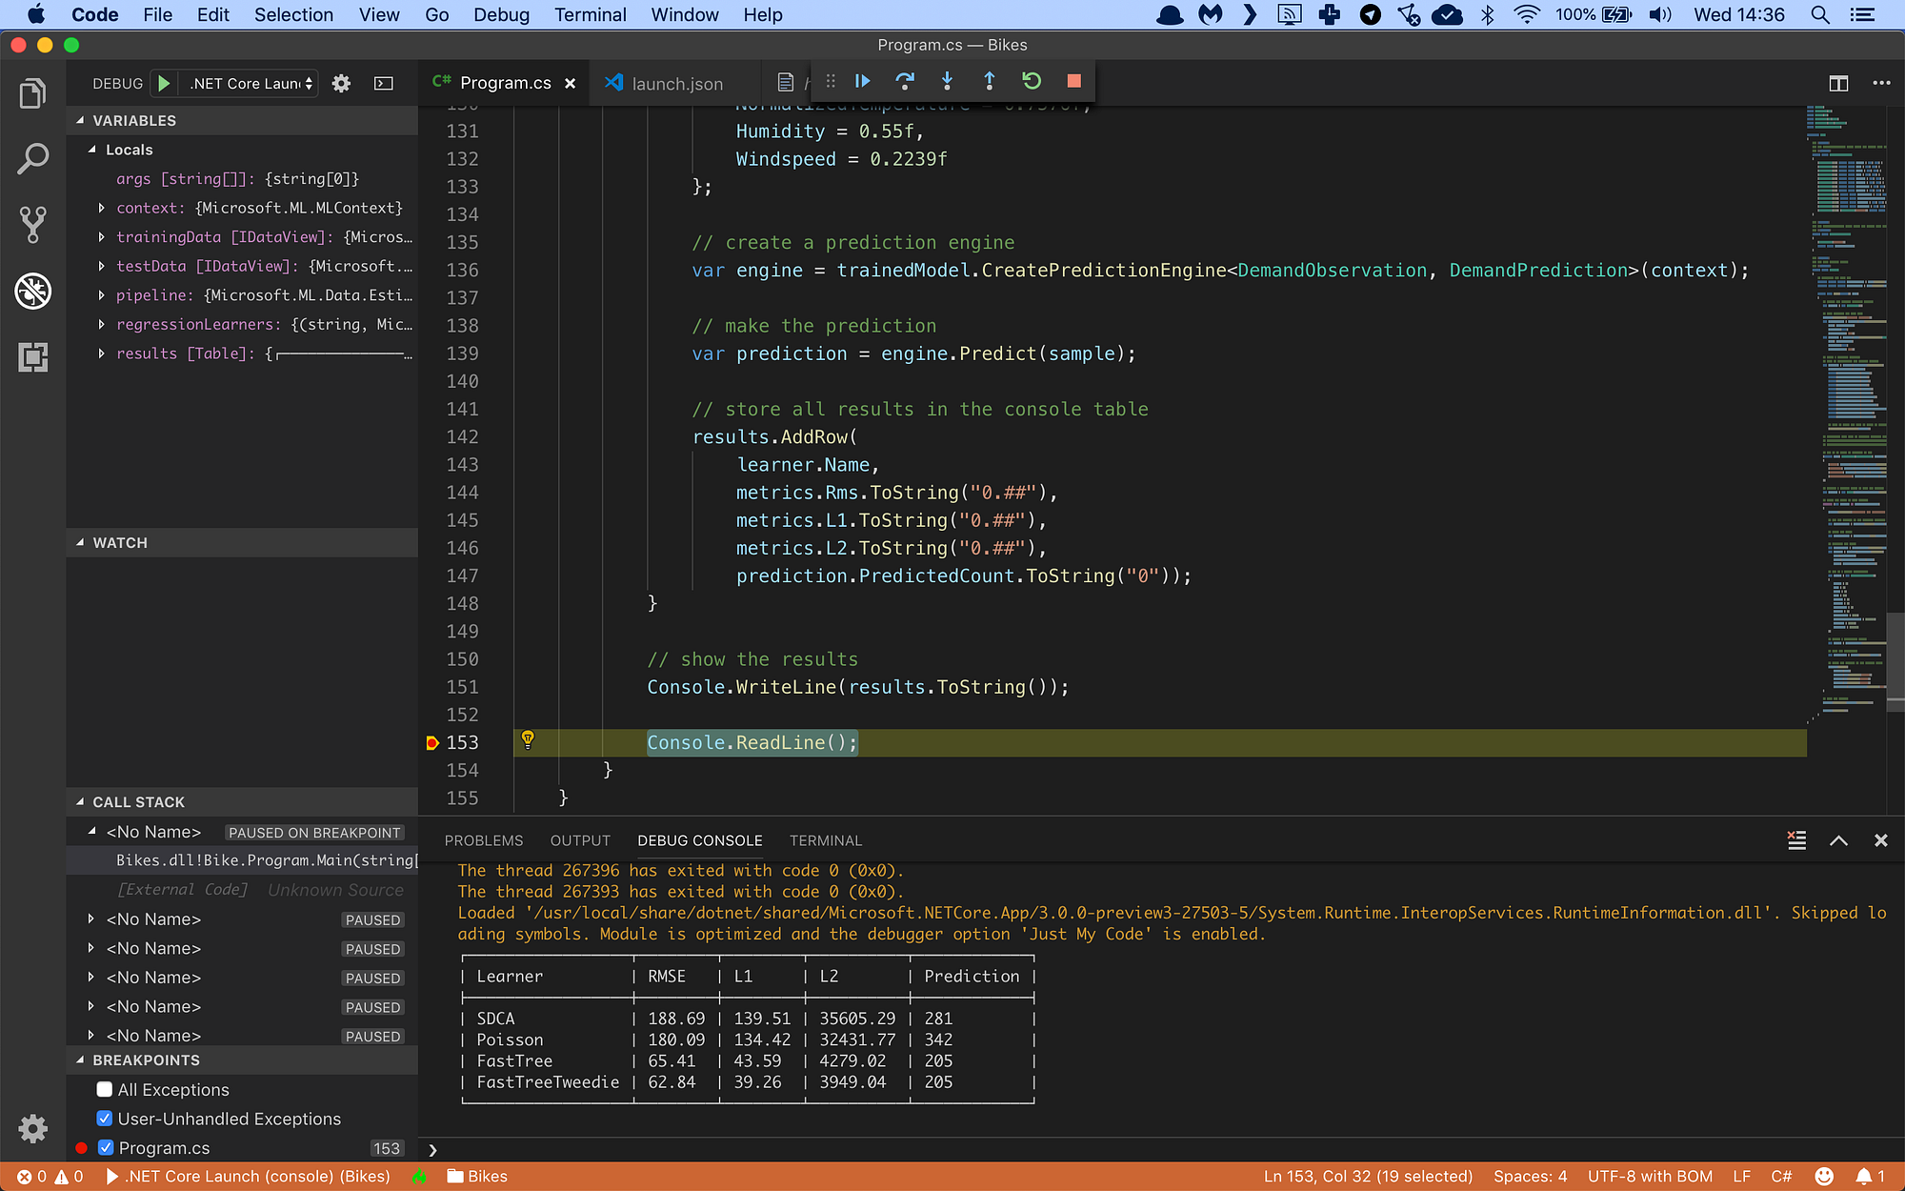Viewport: 1905px width, 1191px height.
Task: Disable User-Unhandled Exceptions
Action: pyautogui.click(x=105, y=1119)
